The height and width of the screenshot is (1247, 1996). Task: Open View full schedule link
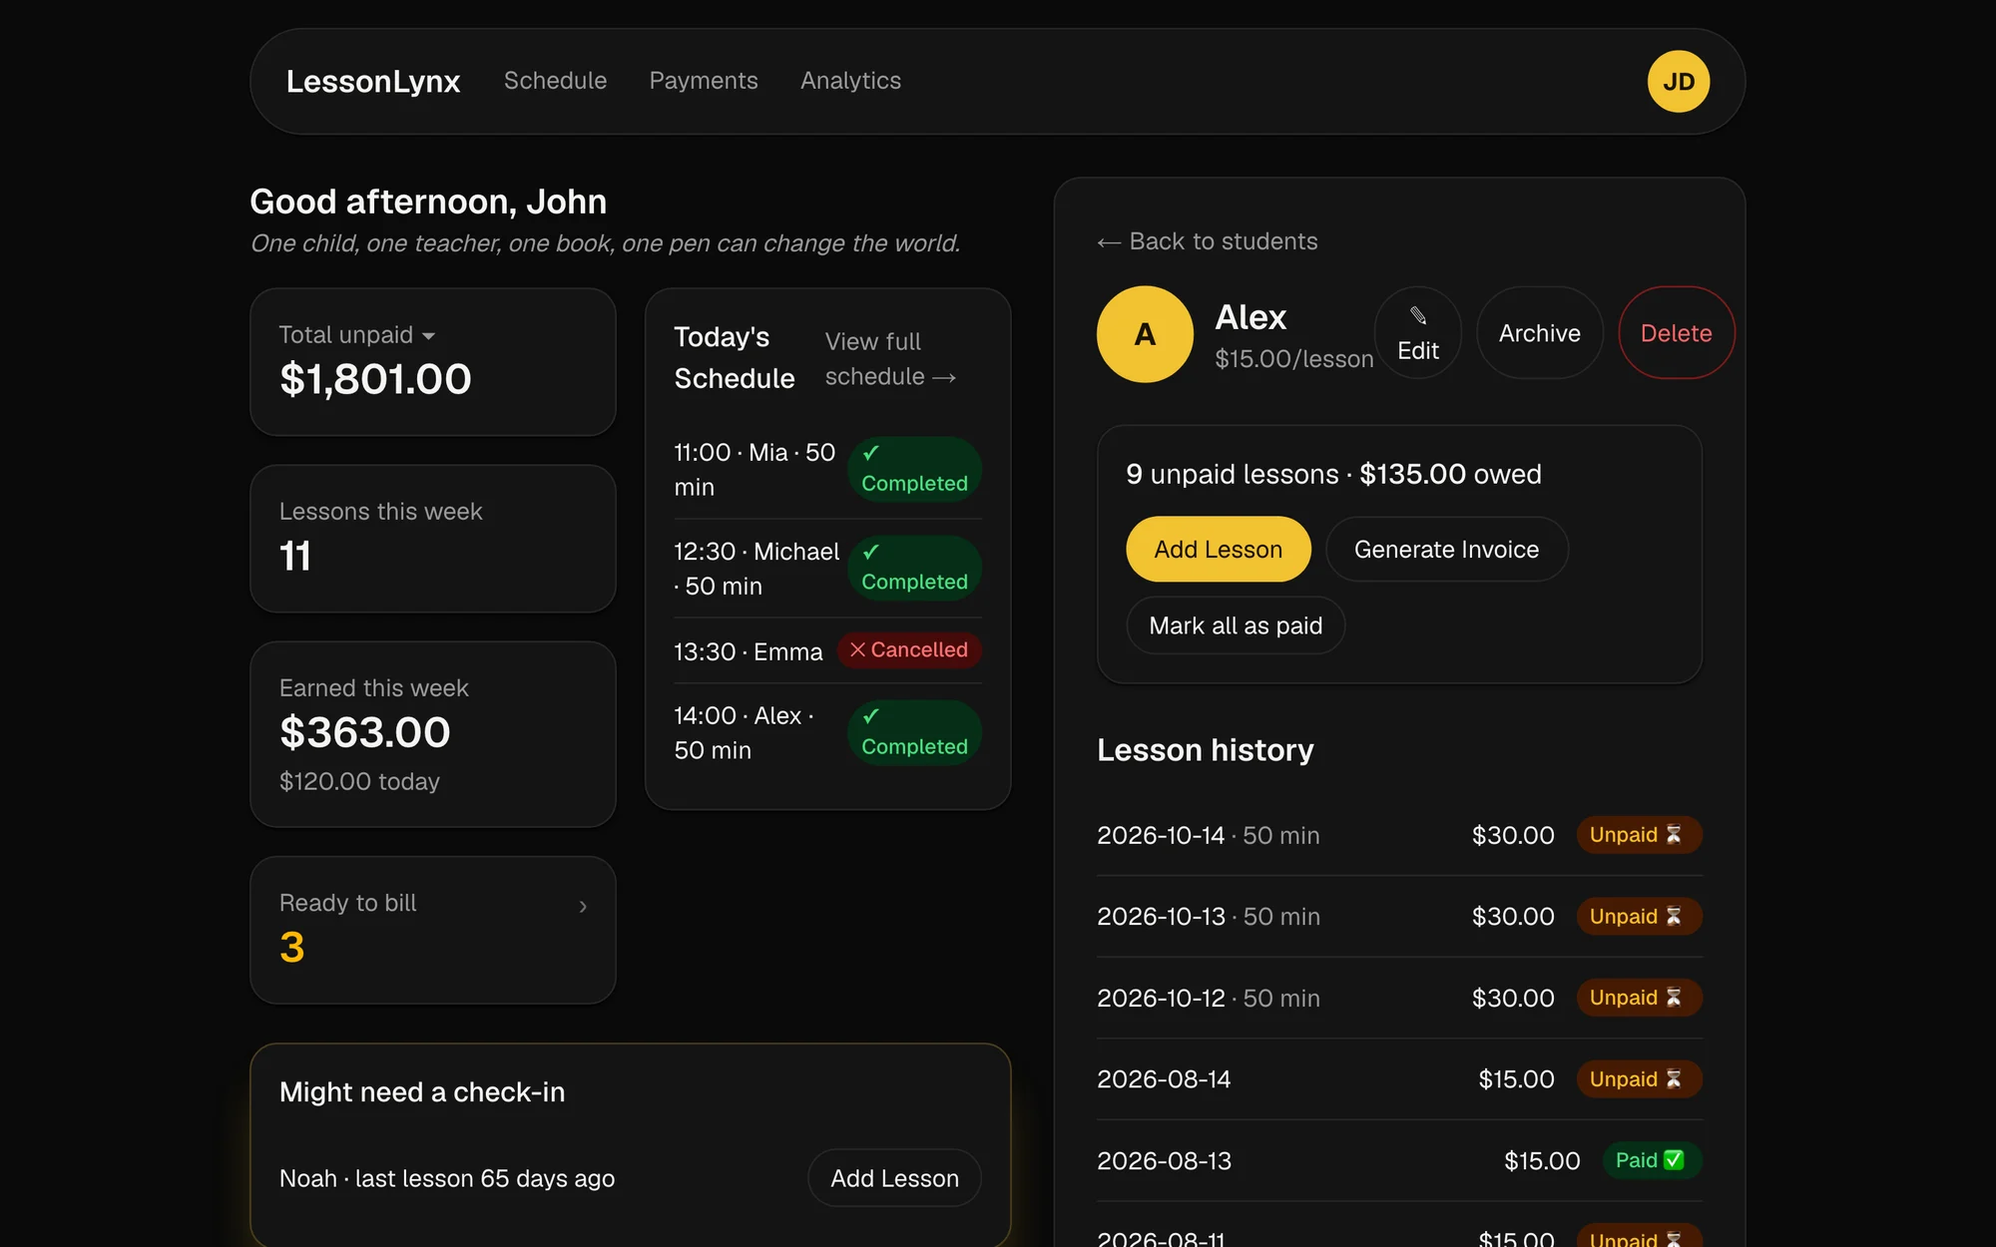click(890, 359)
